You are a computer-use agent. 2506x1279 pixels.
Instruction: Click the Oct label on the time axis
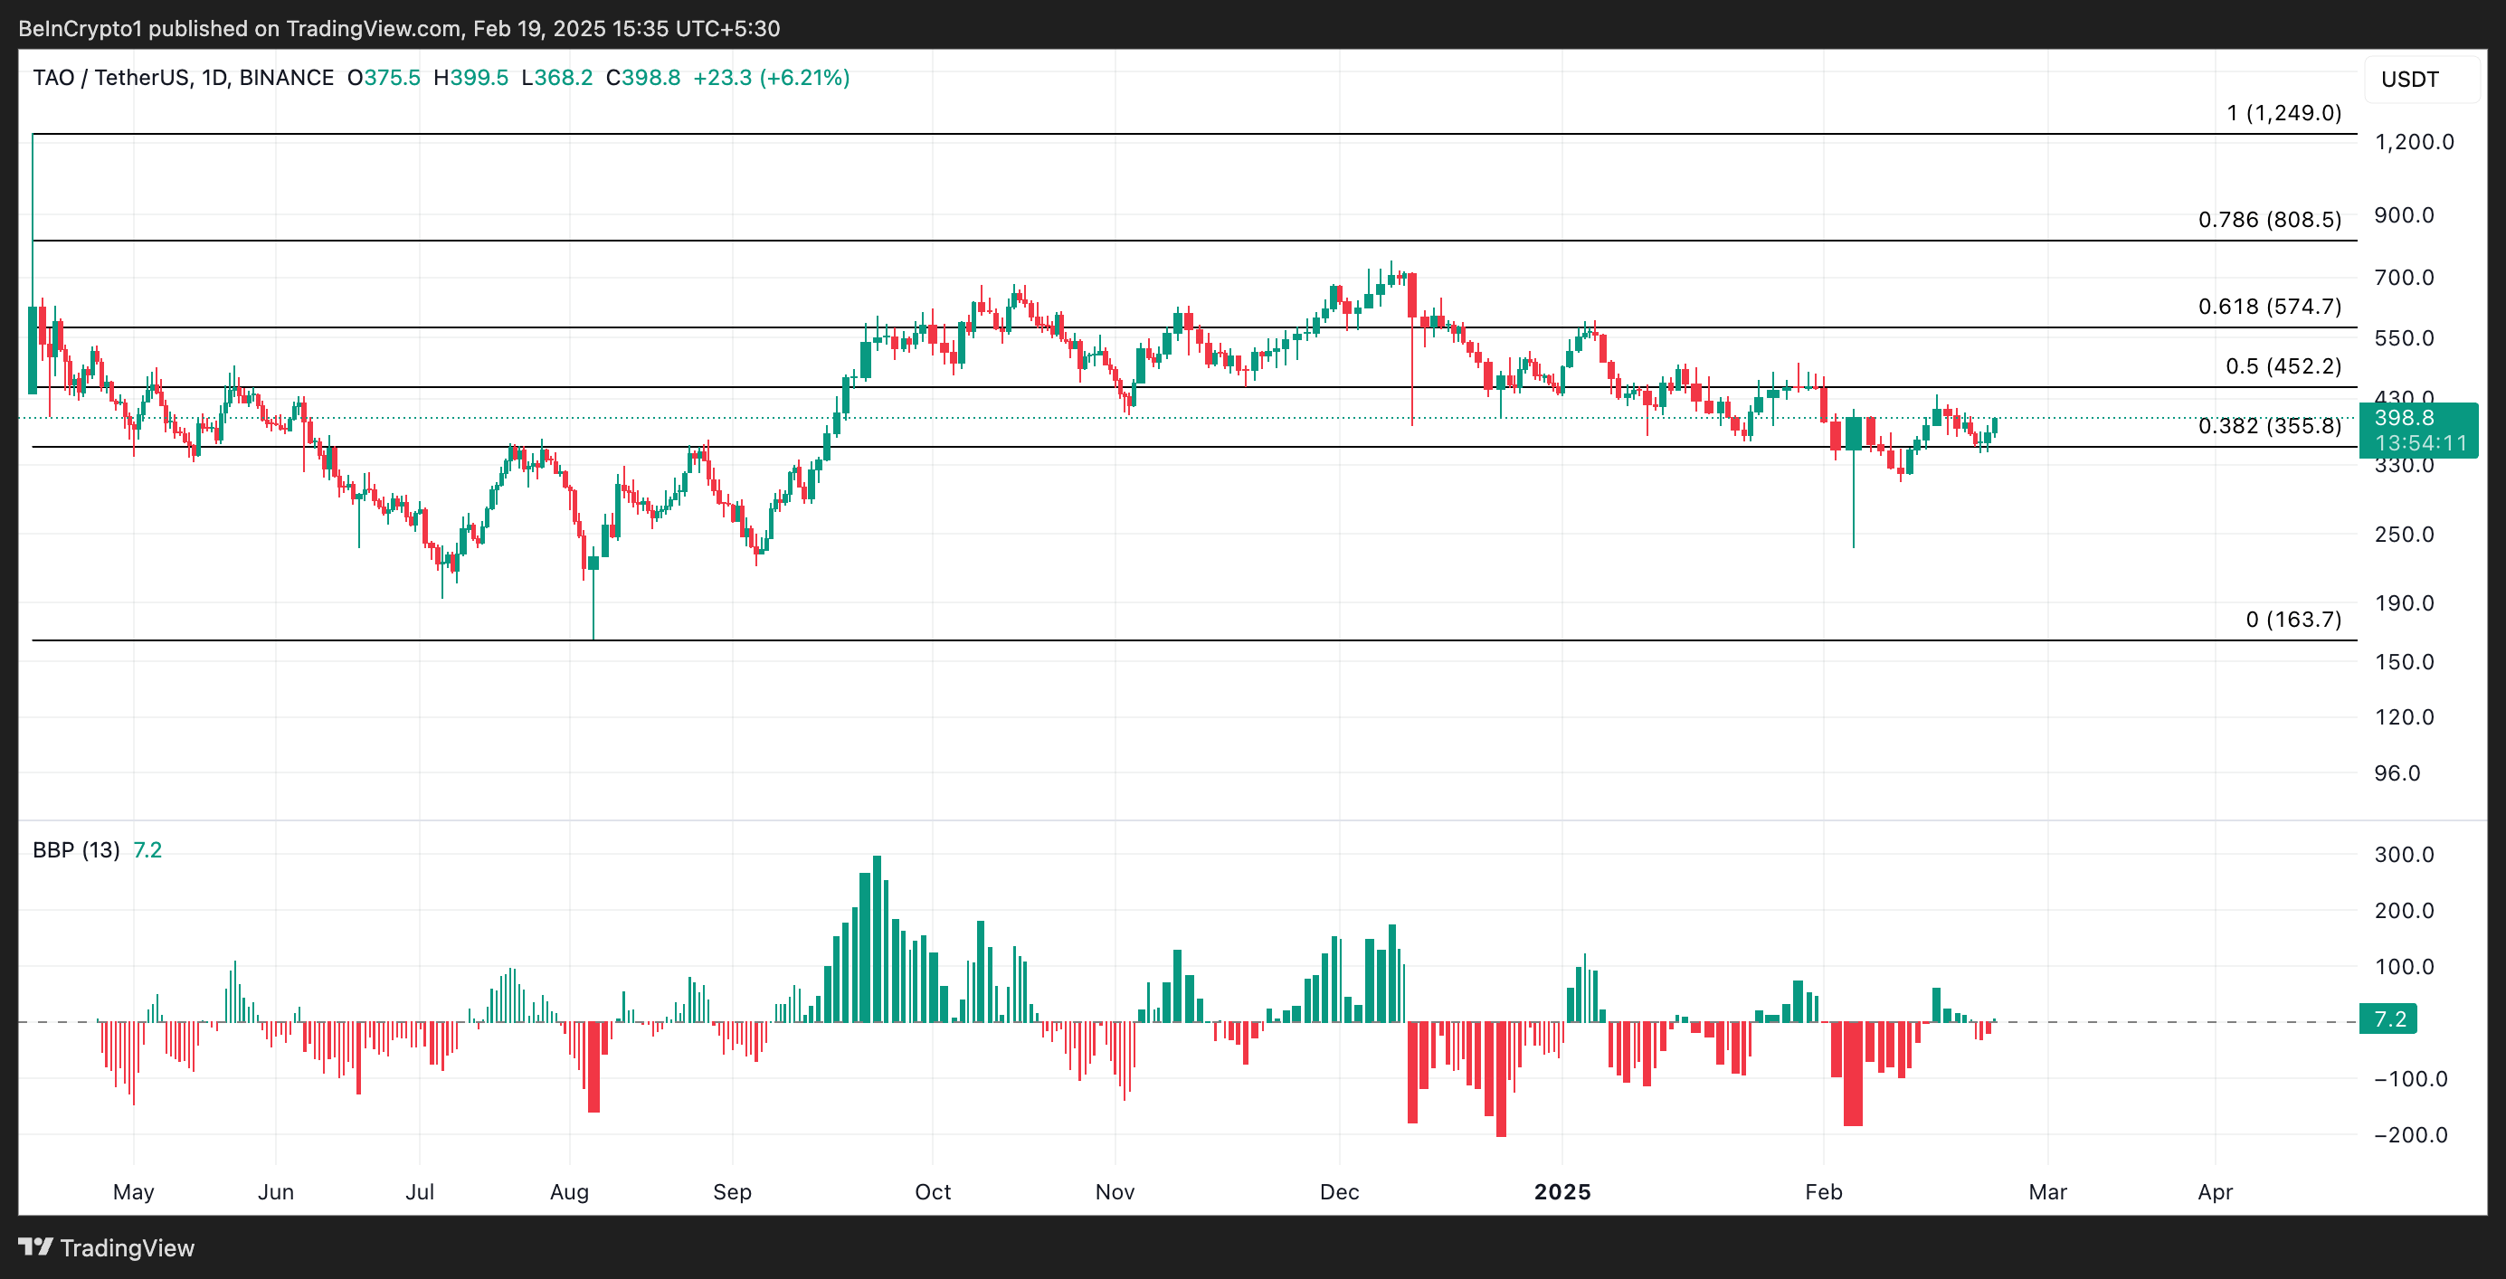[932, 1191]
